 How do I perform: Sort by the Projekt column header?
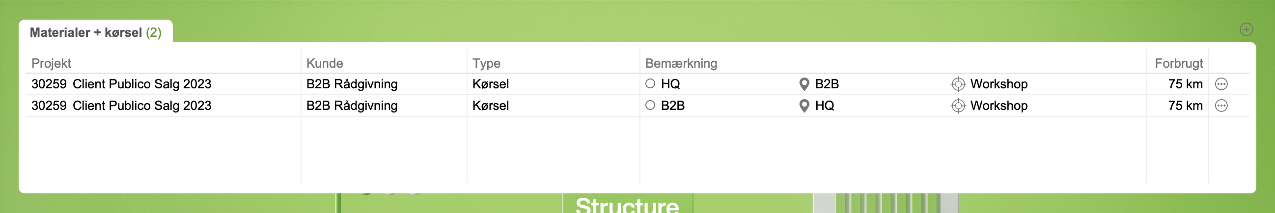click(51, 63)
